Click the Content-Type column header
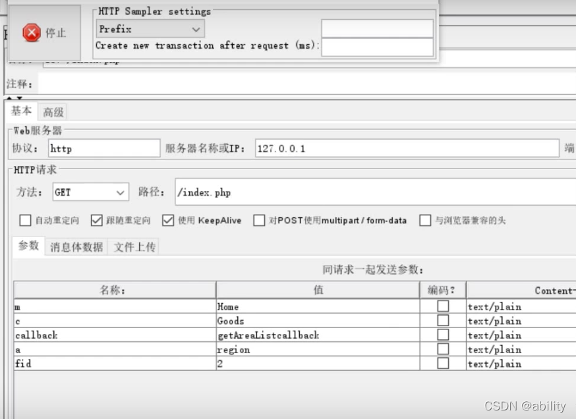This screenshot has width=576, height=419. tap(521, 291)
